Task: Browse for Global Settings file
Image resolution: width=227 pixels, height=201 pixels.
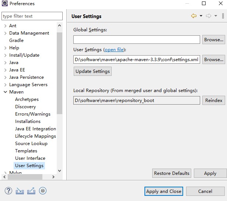Action: pyautogui.click(x=214, y=40)
